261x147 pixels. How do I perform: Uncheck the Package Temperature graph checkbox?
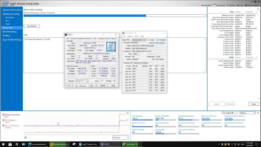pyautogui.click(x=3, y=115)
